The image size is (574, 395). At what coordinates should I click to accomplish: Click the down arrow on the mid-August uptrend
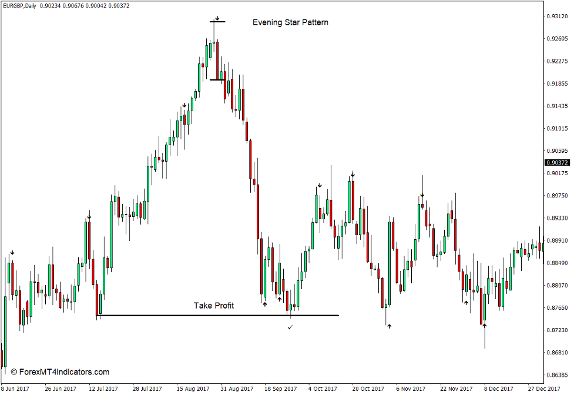pyautogui.click(x=184, y=105)
